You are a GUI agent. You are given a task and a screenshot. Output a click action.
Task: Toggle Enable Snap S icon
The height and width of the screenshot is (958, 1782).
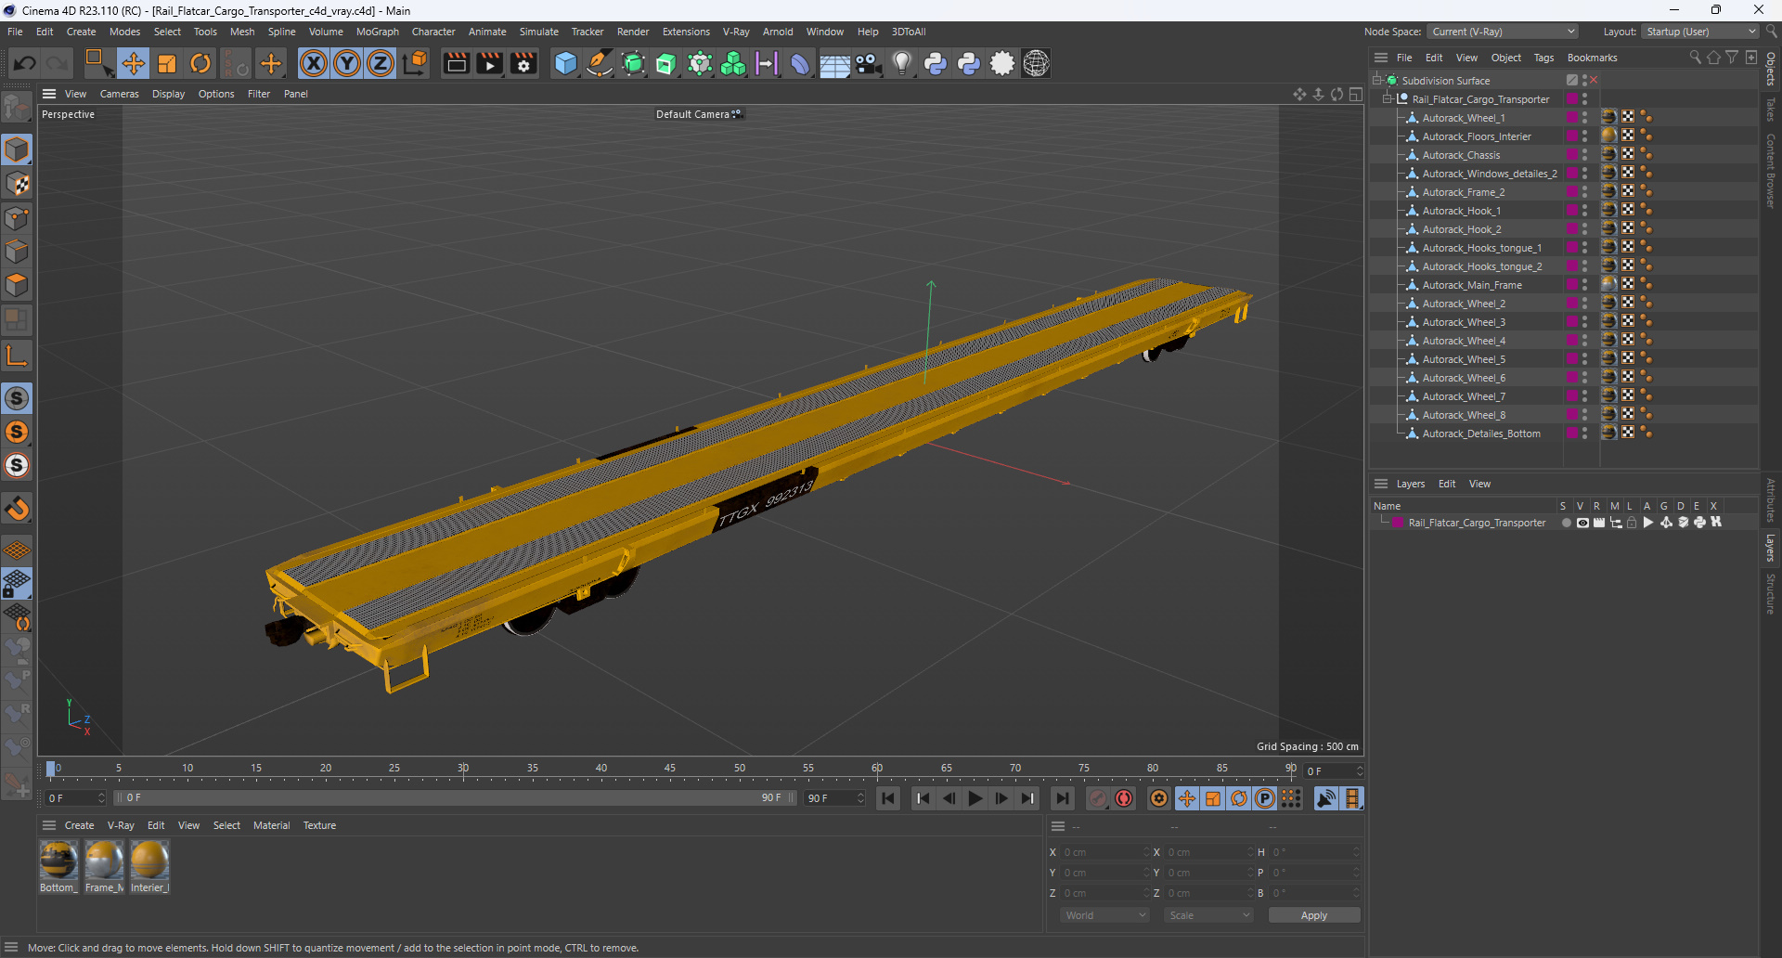click(17, 398)
